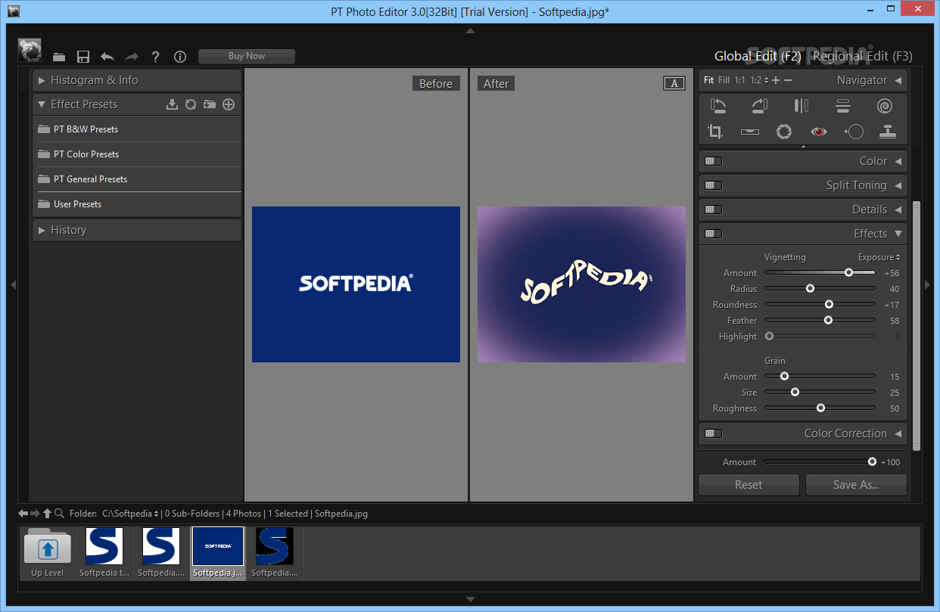The image size is (940, 612).
Task: Toggle the 'A' auto indicator on the After view
Action: click(674, 83)
